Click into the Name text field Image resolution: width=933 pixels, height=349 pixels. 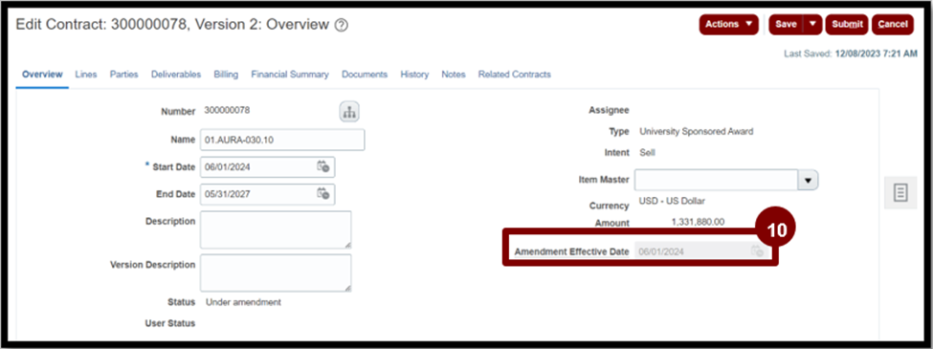282,140
